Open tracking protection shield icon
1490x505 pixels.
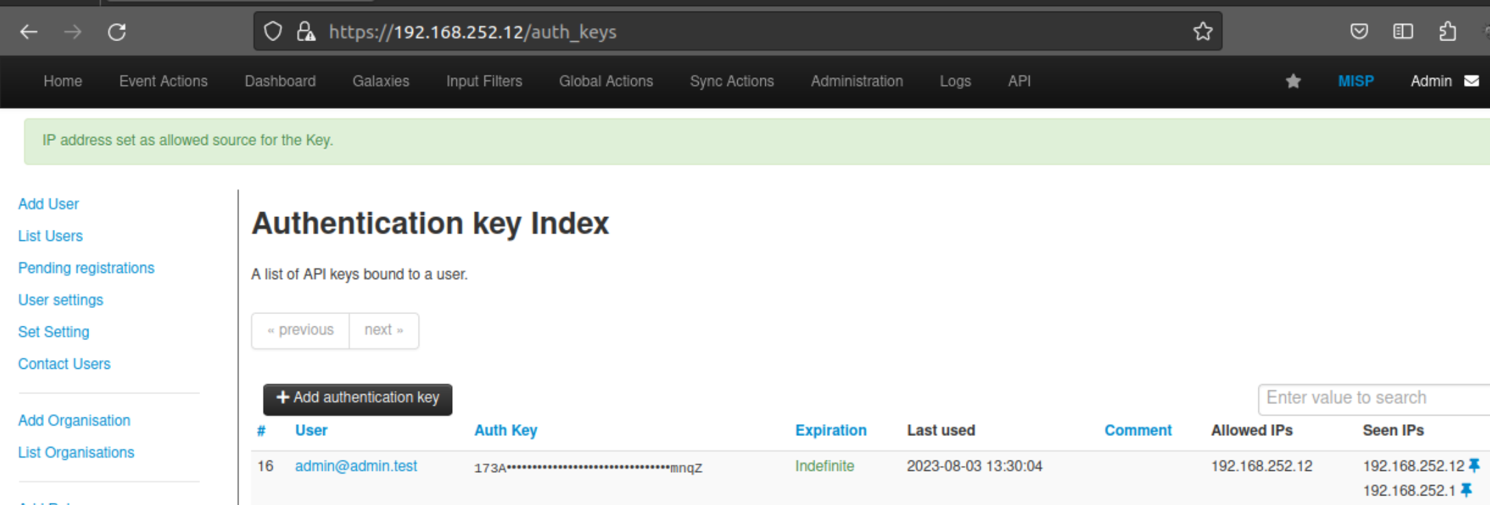tap(273, 31)
